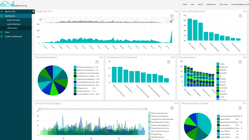The width and height of the screenshot is (249, 140).
Task: Toggle 'interacted' series in Most Active Actors legend
Action: click(x=221, y=70)
